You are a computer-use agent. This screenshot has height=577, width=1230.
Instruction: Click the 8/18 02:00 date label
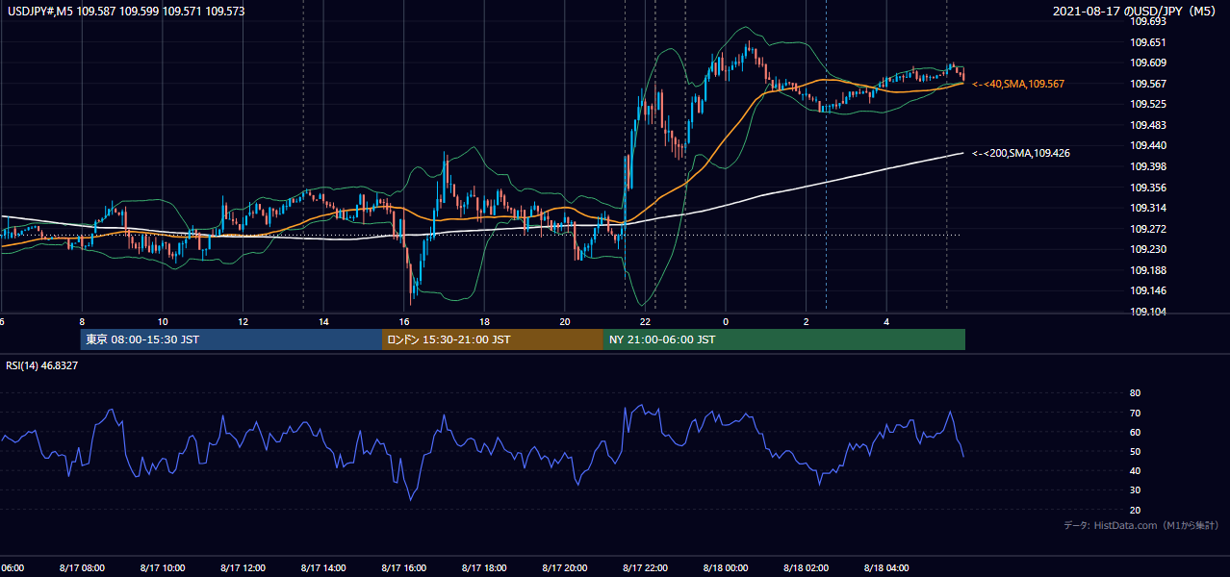[807, 568]
